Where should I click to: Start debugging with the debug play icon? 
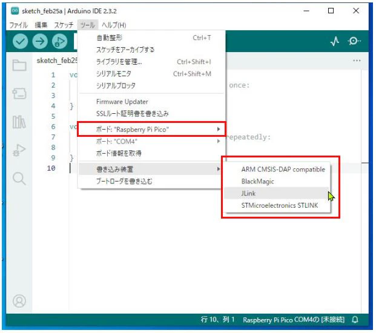tap(59, 41)
